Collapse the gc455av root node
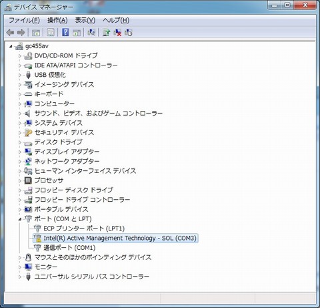 click(11, 46)
